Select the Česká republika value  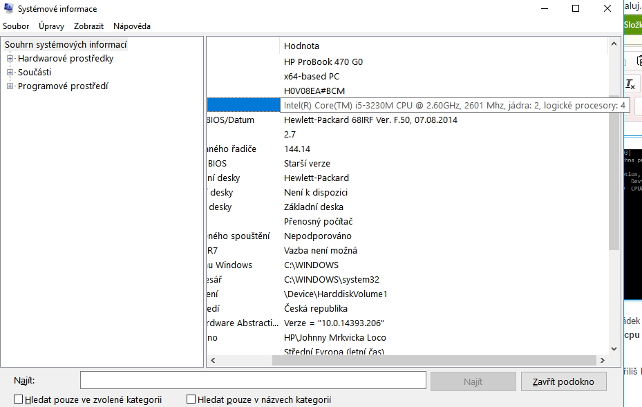pos(316,309)
